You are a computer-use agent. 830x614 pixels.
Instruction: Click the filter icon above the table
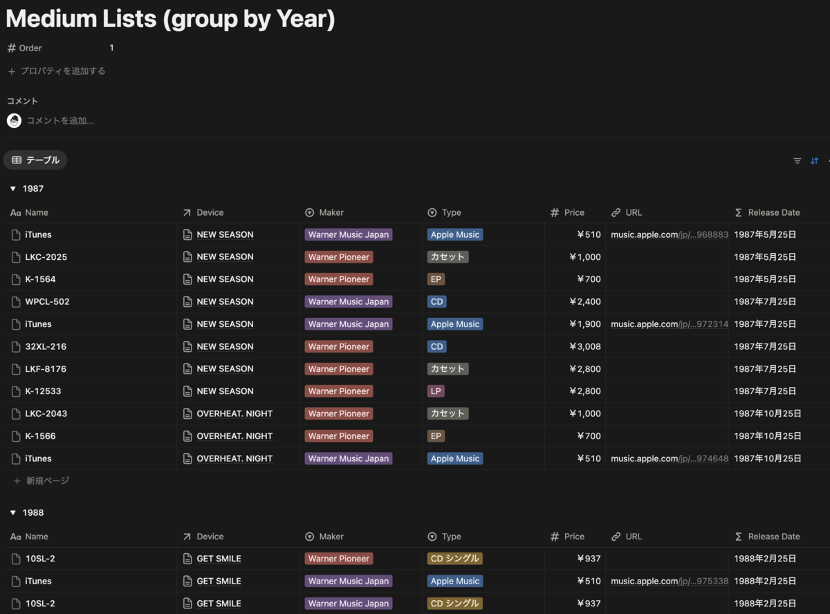797,160
